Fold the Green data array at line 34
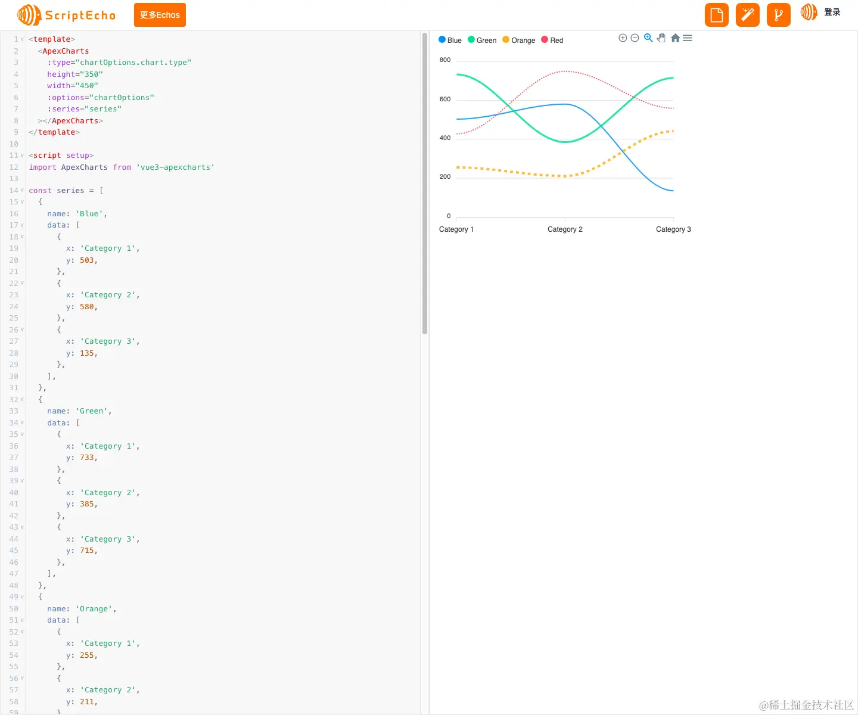 click(x=23, y=423)
